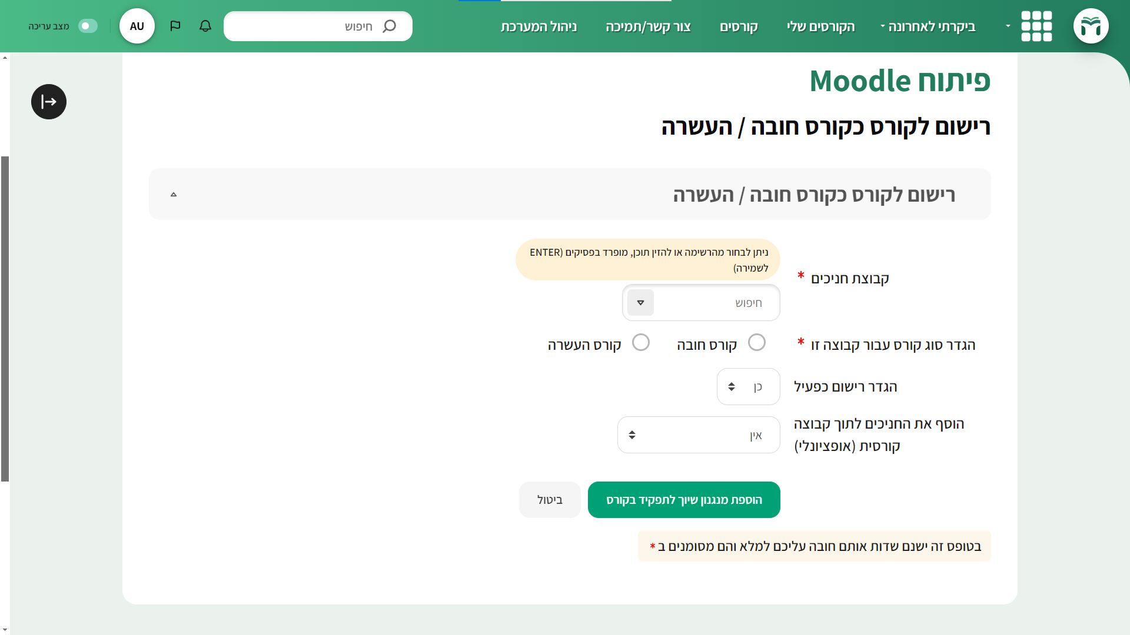Expand the ביקרתי לאחרונה menu

(928, 26)
